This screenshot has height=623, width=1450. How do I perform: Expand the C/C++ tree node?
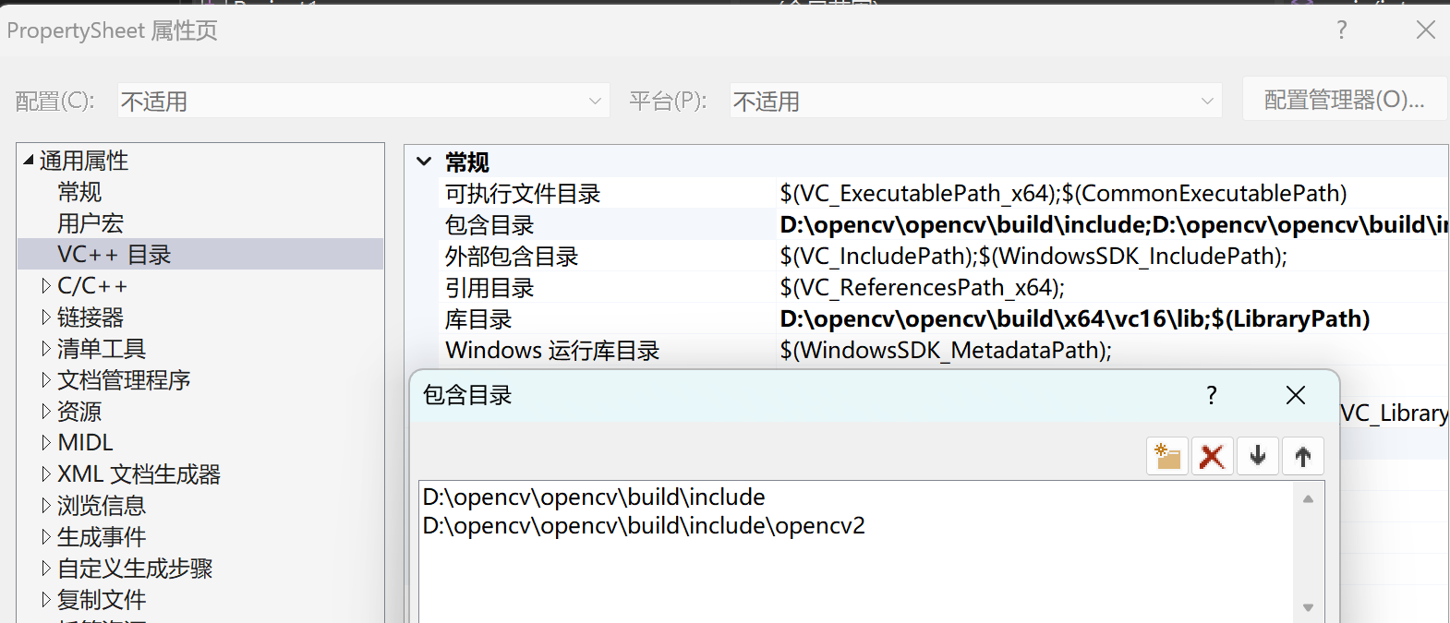[x=47, y=285]
